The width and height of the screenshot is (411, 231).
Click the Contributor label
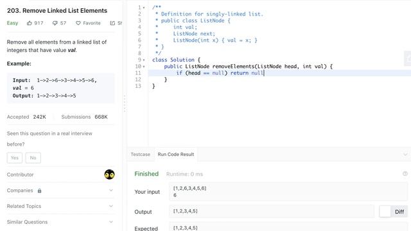coord(20,175)
